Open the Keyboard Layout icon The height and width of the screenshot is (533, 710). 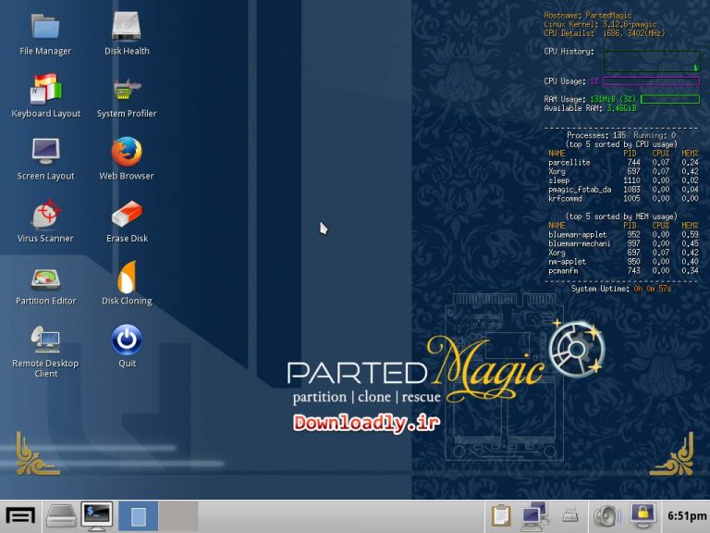pyautogui.click(x=45, y=90)
